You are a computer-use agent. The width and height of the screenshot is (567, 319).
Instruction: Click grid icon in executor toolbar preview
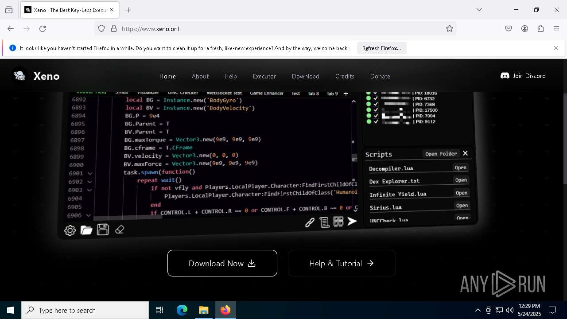click(x=338, y=222)
